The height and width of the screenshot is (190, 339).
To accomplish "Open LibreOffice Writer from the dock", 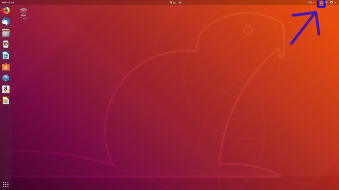I will 6,56.
